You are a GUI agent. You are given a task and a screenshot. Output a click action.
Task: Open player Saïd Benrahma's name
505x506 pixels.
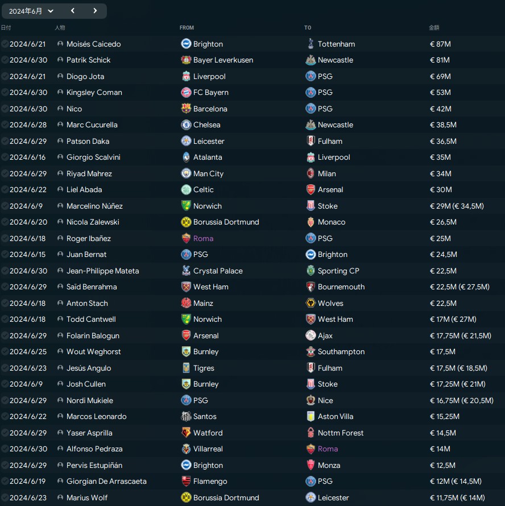92,287
